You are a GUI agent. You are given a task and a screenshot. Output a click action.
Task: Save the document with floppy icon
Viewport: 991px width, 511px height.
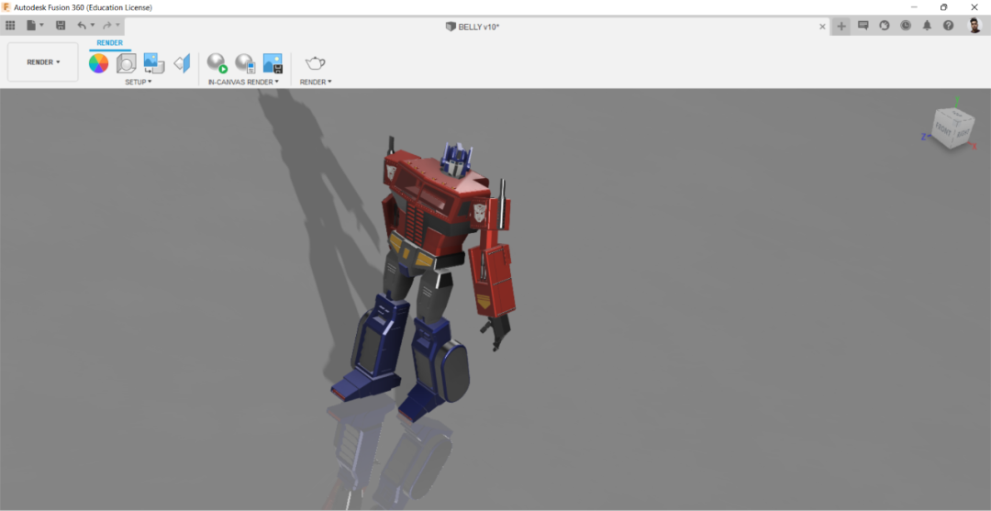(61, 26)
